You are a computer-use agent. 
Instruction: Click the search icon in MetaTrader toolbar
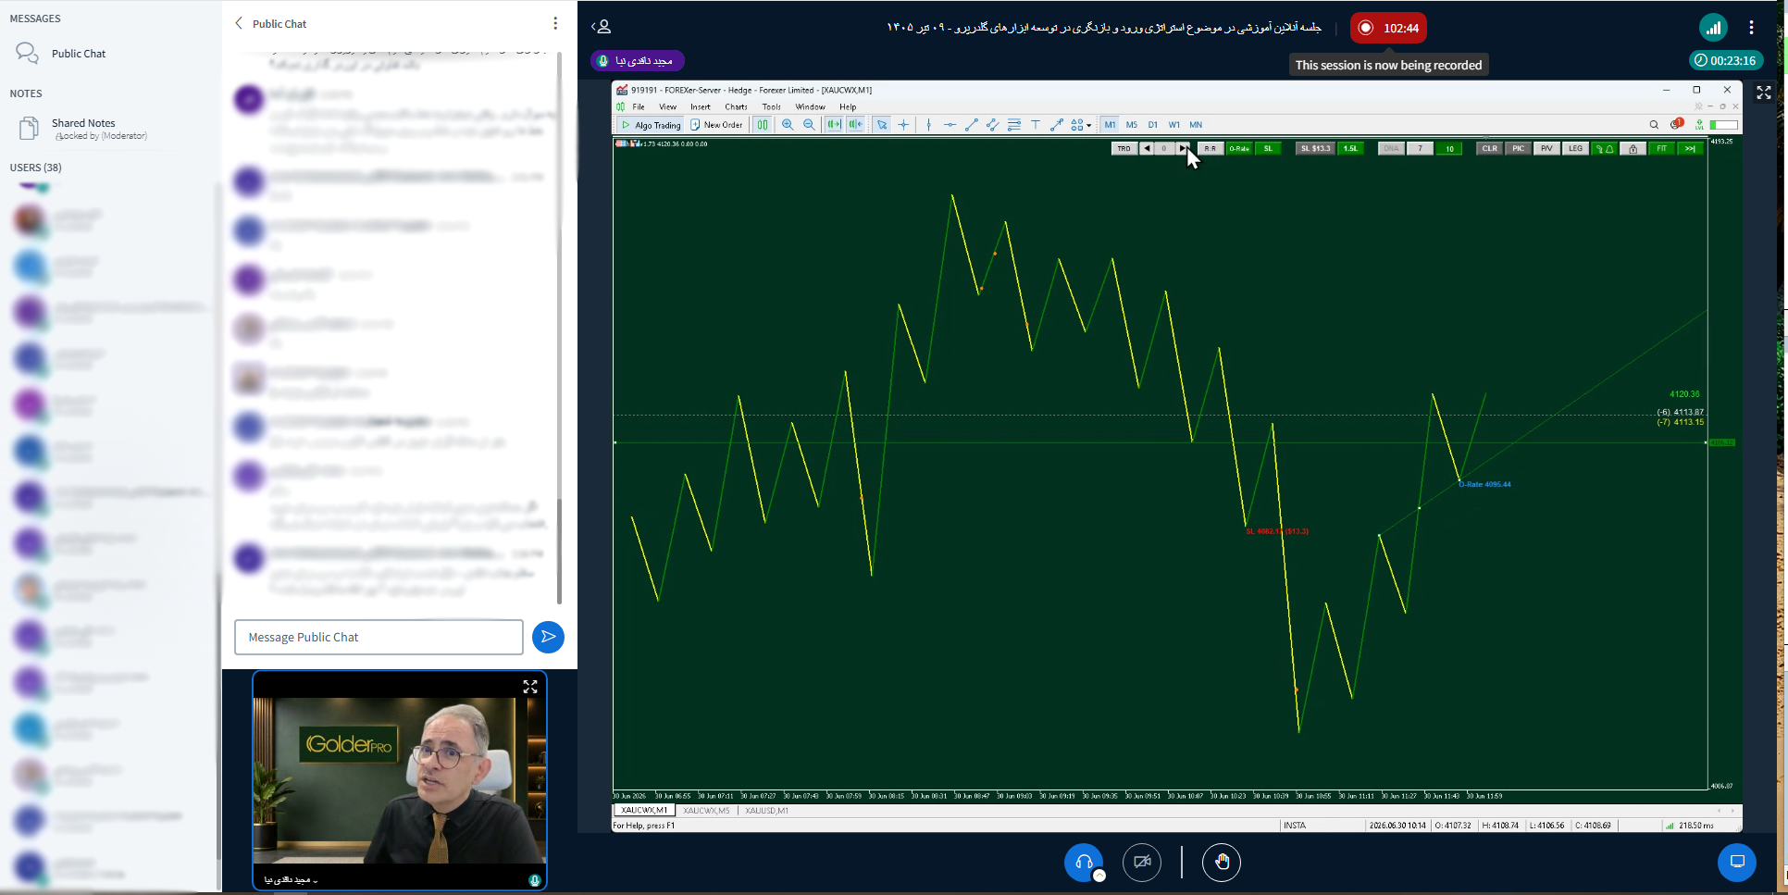coord(1654,125)
